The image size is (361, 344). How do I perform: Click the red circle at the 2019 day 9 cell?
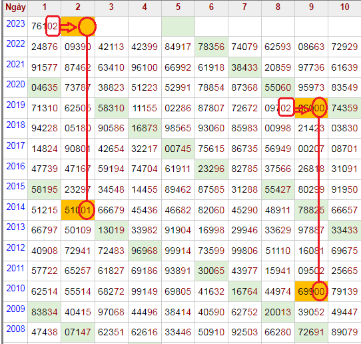click(320, 107)
